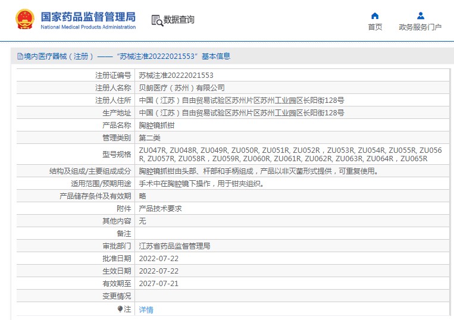Click the 备注 label
Viewport: 454px width, 320px height.
(124, 234)
